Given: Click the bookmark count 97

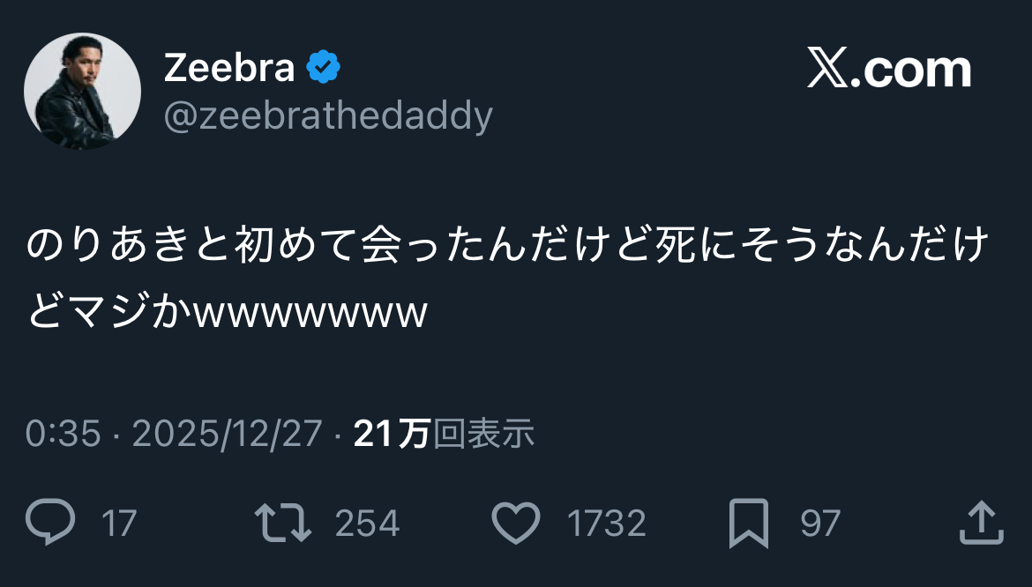Looking at the screenshot, I should [819, 524].
